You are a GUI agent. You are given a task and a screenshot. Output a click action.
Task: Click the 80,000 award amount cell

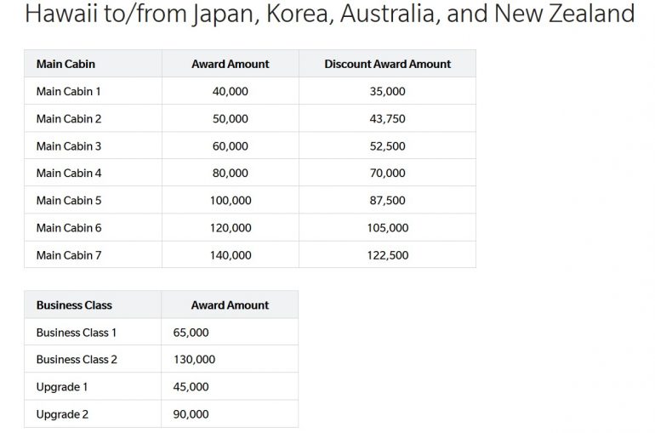pos(230,173)
